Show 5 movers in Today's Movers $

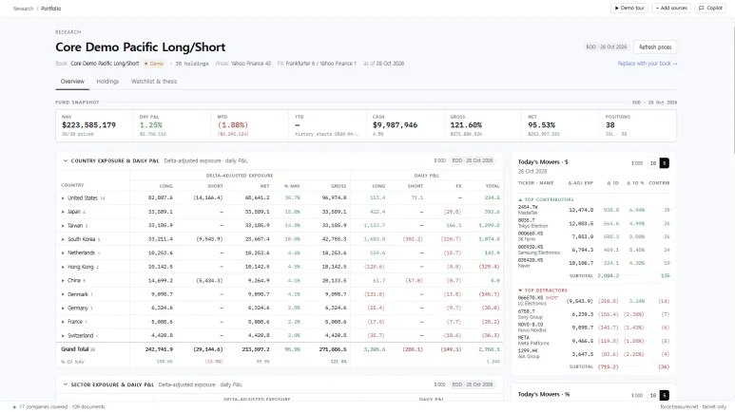pyautogui.click(x=665, y=163)
